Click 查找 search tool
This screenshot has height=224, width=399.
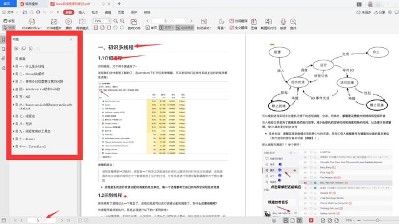[293, 24]
